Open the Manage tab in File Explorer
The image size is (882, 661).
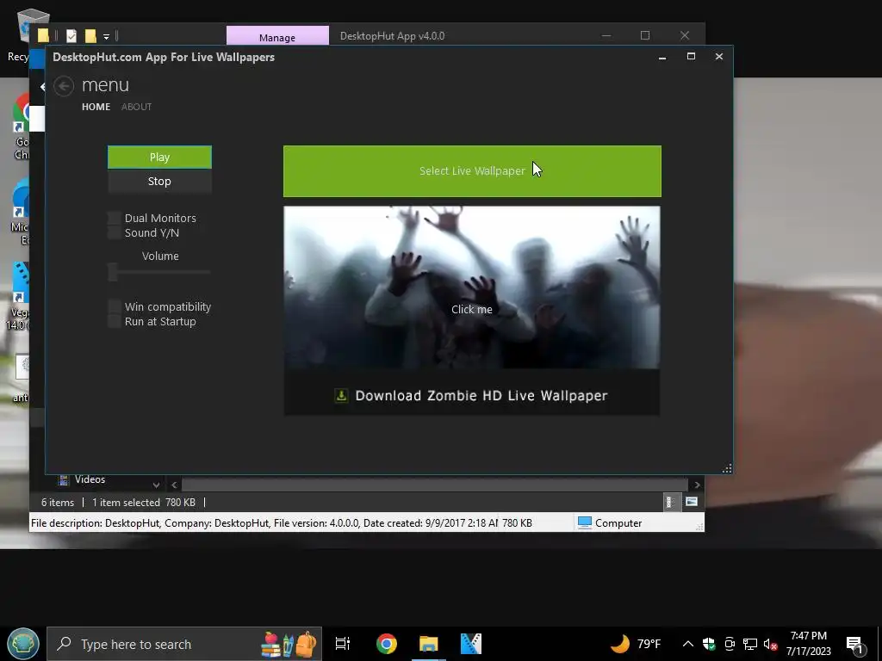click(277, 37)
